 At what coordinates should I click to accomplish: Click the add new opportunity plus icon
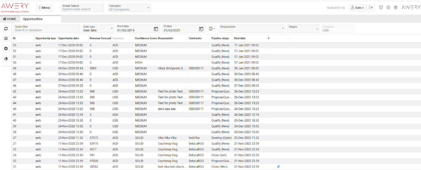pos(6,49)
